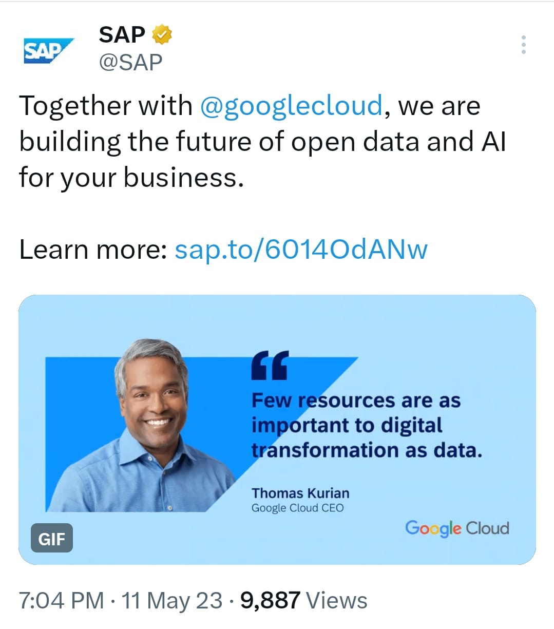Tap the Learn more label text

point(93,250)
